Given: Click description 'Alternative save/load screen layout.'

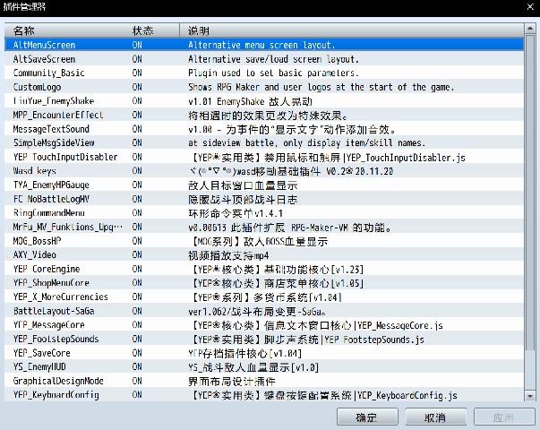Looking at the screenshot, I should (273, 59).
